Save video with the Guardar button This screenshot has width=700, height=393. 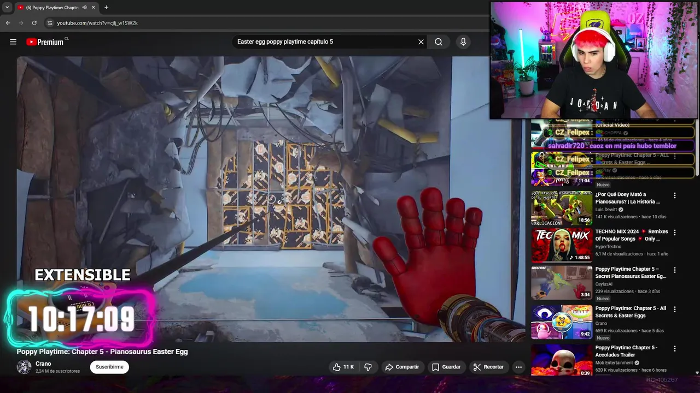click(446, 367)
